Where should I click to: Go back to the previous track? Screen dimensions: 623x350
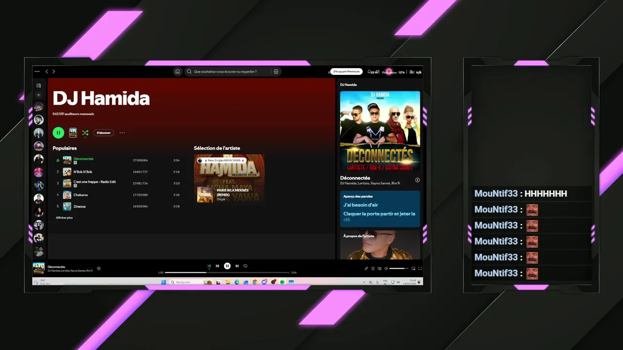(218, 266)
